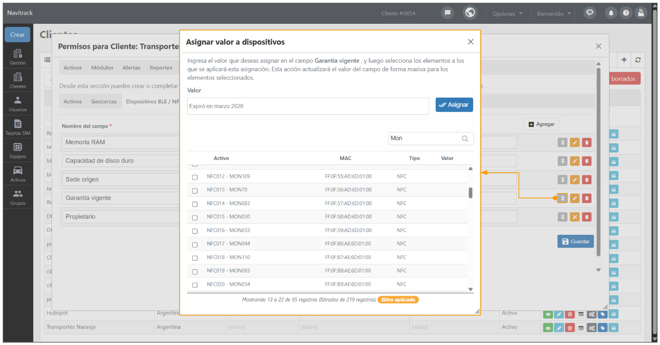The width and height of the screenshot is (660, 345).
Task: Delete the Propietario field
Action: tap(587, 217)
